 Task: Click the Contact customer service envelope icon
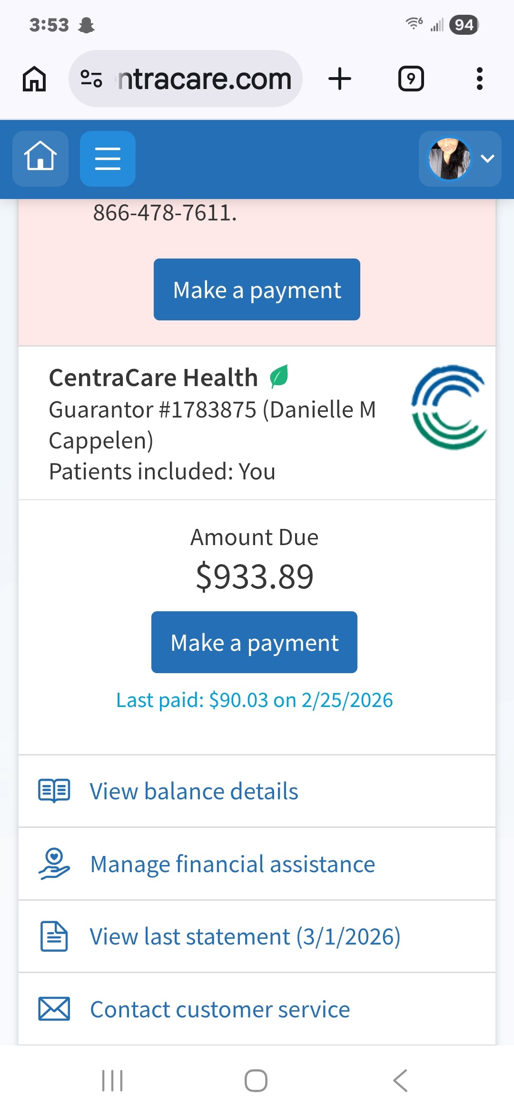54,1009
